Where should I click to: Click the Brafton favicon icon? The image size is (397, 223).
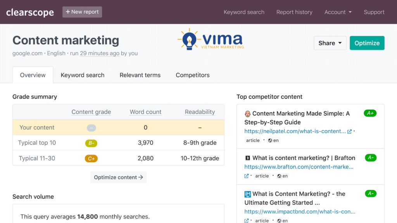[248, 158]
